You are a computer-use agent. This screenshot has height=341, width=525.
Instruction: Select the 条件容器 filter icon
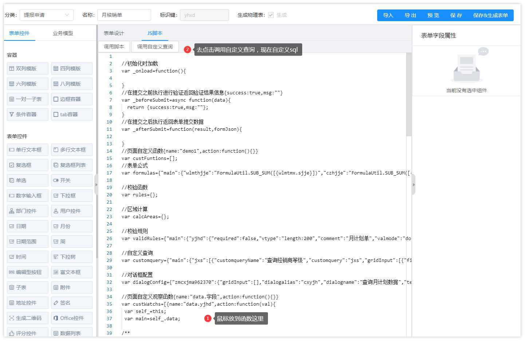[x=12, y=114]
